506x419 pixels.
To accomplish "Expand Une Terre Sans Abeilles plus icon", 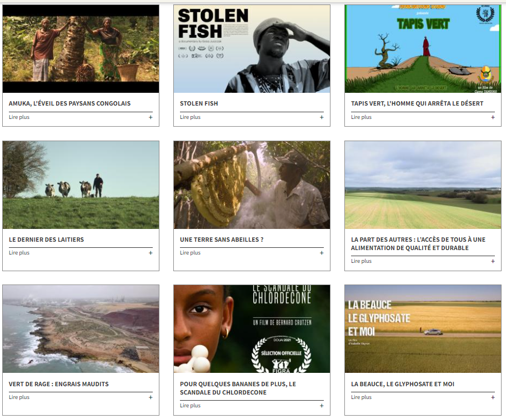I will (322, 253).
